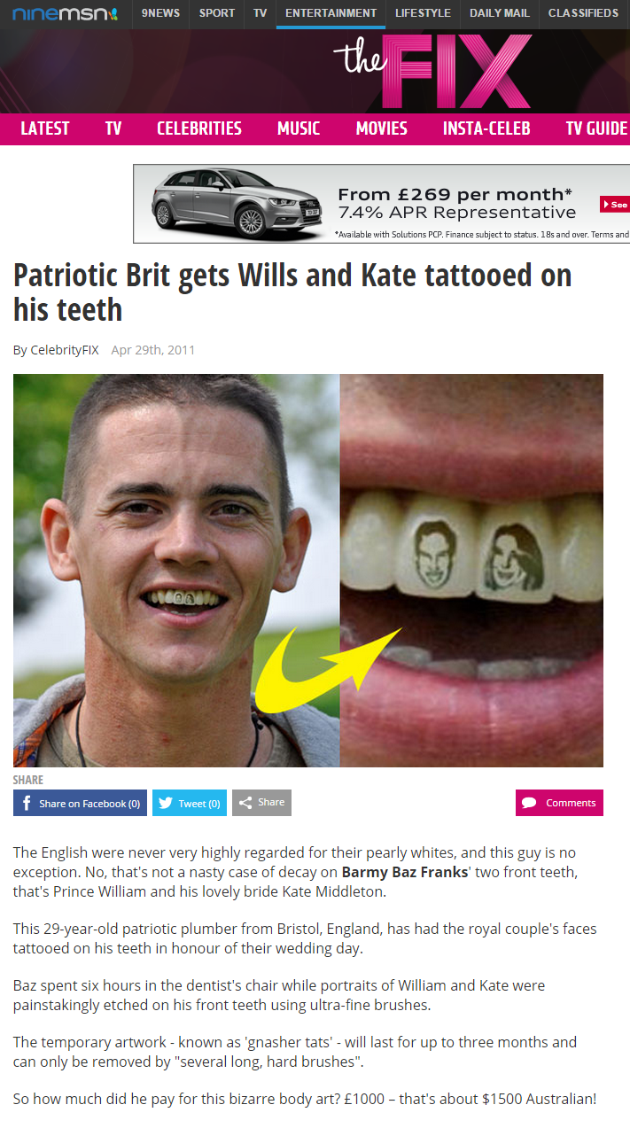The image size is (630, 1128).
Task: Open the LIFESTYLE section
Action: coord(423,13)
